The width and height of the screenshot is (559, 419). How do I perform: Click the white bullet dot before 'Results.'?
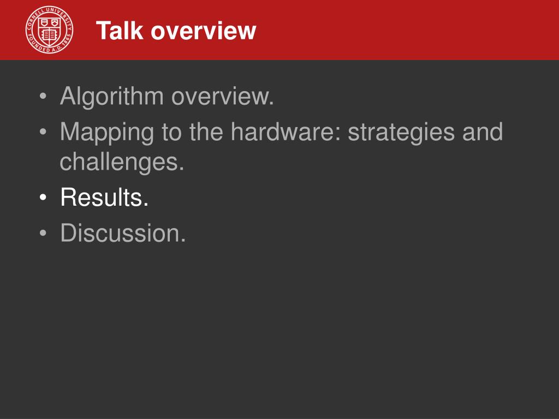[x=43, y=197]
